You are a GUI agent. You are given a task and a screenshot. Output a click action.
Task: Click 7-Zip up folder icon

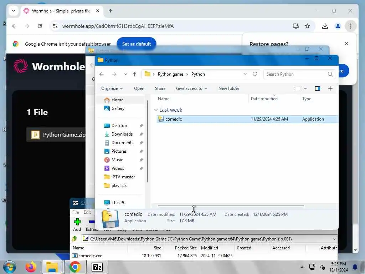coord(74,239)
